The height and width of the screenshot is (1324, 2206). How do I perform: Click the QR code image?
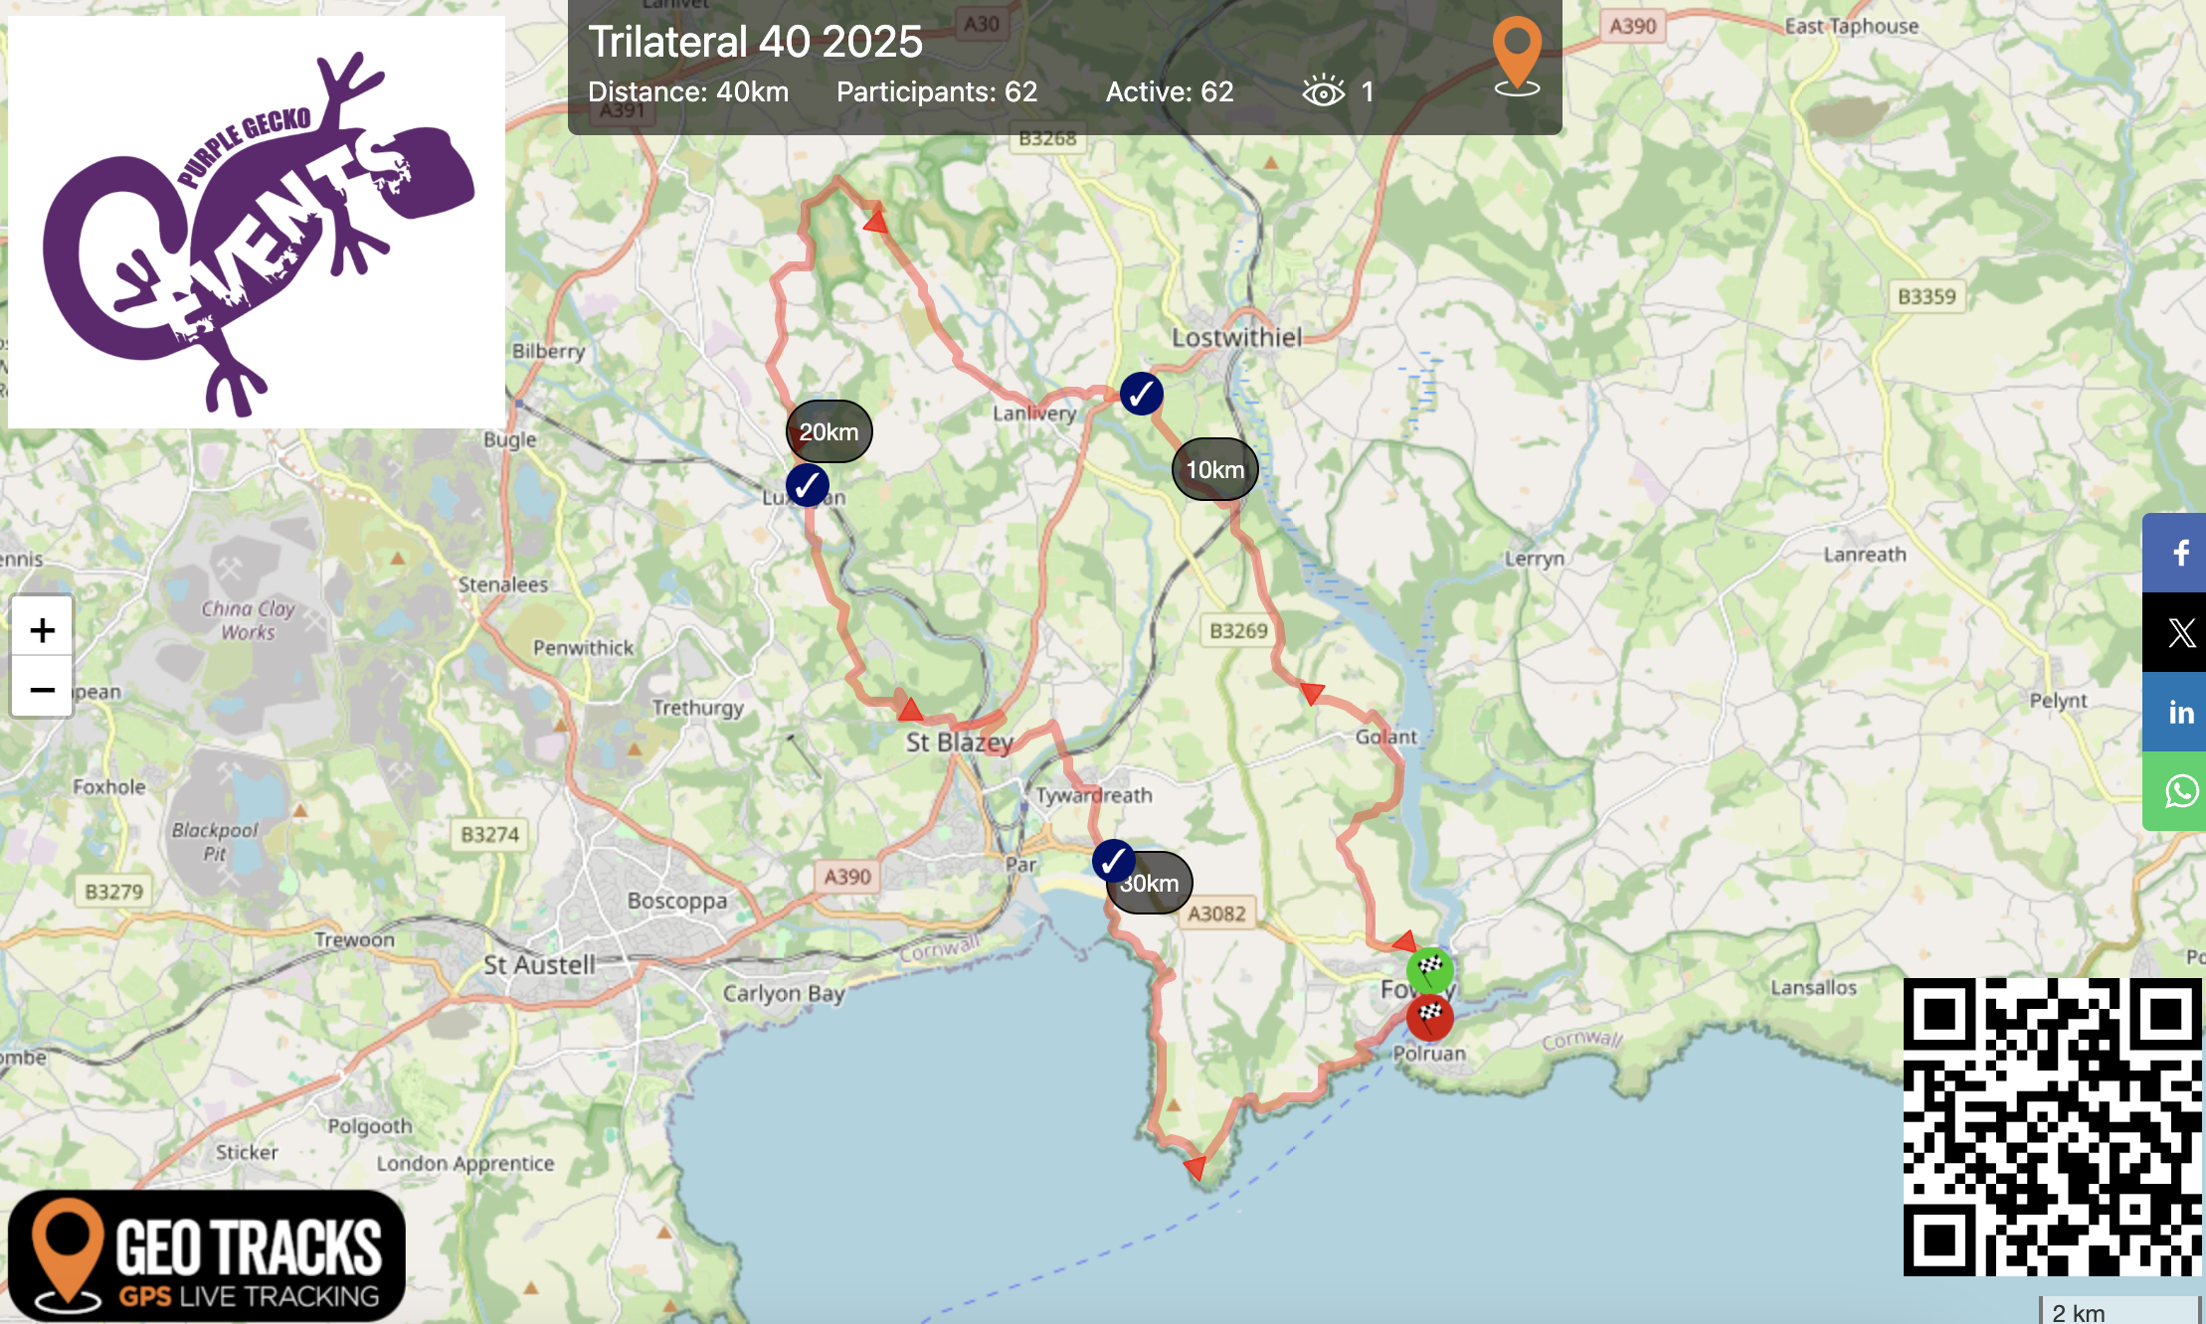pos(2052,1126)
